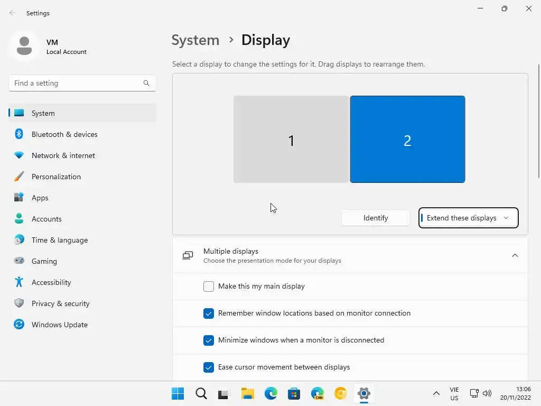Image resolution: width=541 pixels, height=406 pixels.
Task: Open Bluetooth & devices settings
Action: (82, 134)
